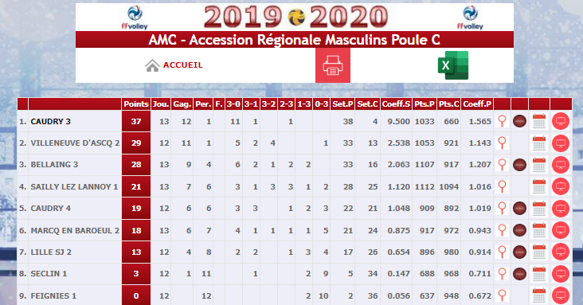Select the Points column header
This screenshot has height=305, width=583.
136,104
